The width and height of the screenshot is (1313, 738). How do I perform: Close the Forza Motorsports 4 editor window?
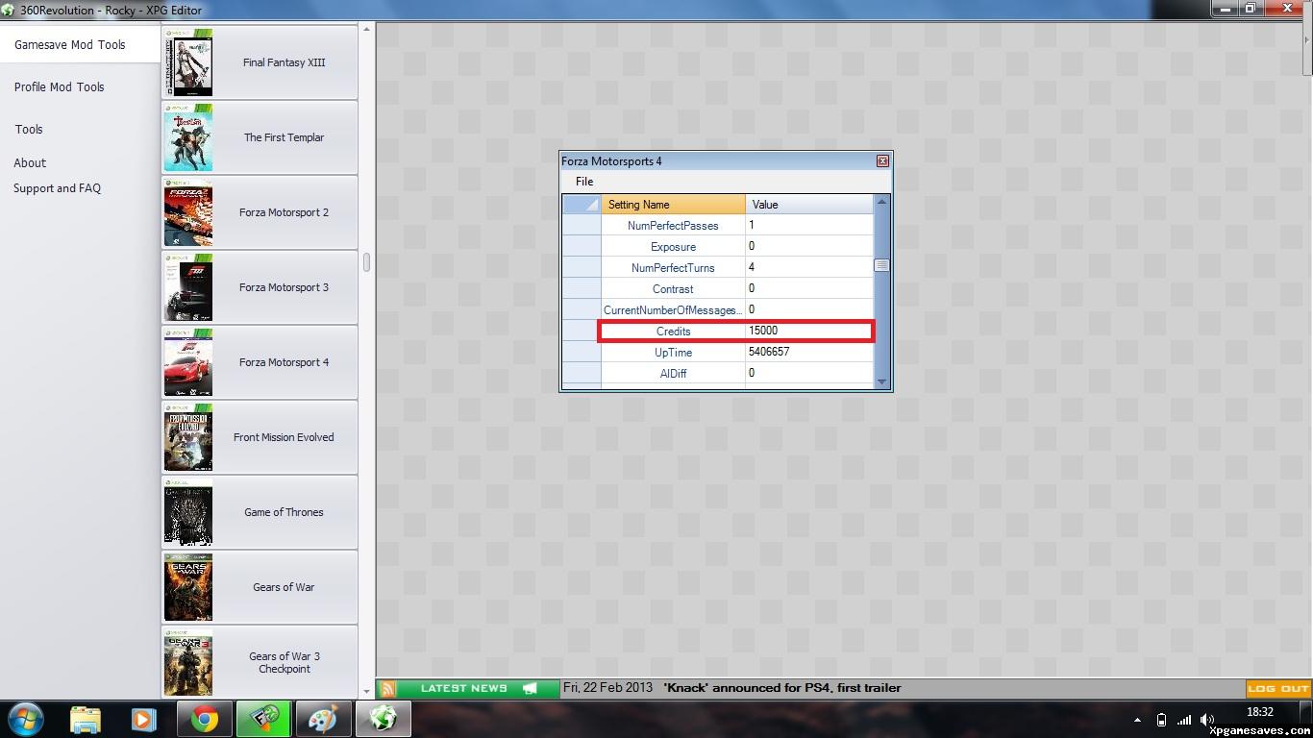pyautogui.click(x=882, y=161)
